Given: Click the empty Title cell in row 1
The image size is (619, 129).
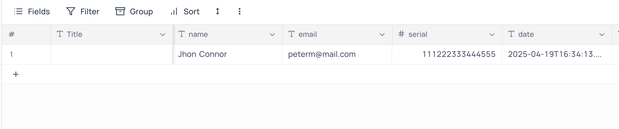Looking at the screenshot, I should [112, 54].
